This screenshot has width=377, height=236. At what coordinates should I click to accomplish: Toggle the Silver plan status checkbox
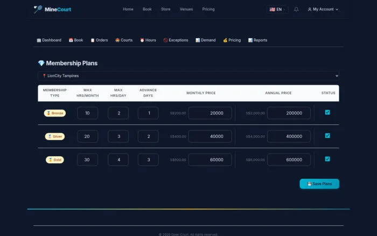(327, 136)
